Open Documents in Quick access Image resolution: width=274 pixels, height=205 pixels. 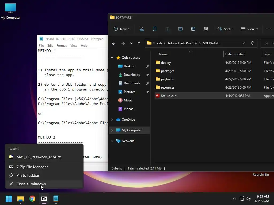(x=132, y=83)
